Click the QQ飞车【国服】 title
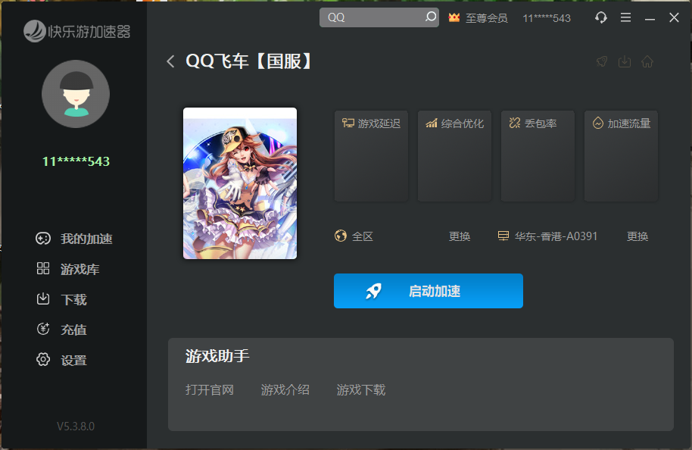 [x=250, y=61]
